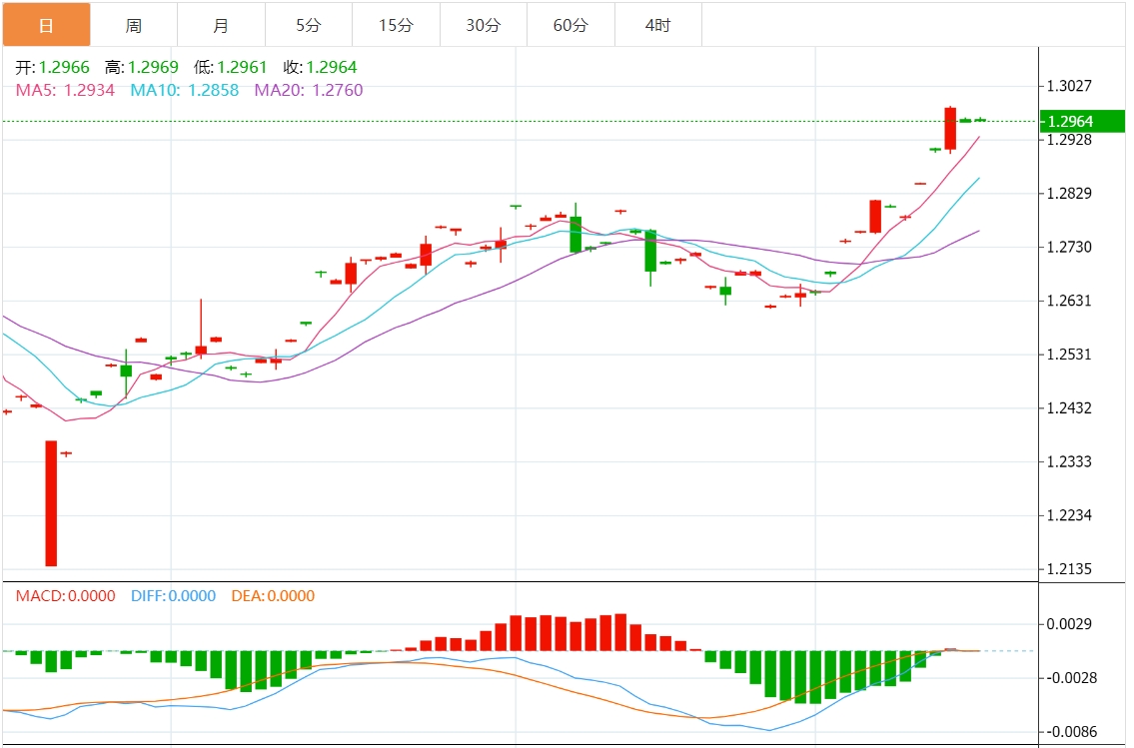Viewport: 1134px width, 748px height.
Task: Click the -0.0086 MACD axis label
Action: pyautogui.click(x=1072, y=732)
